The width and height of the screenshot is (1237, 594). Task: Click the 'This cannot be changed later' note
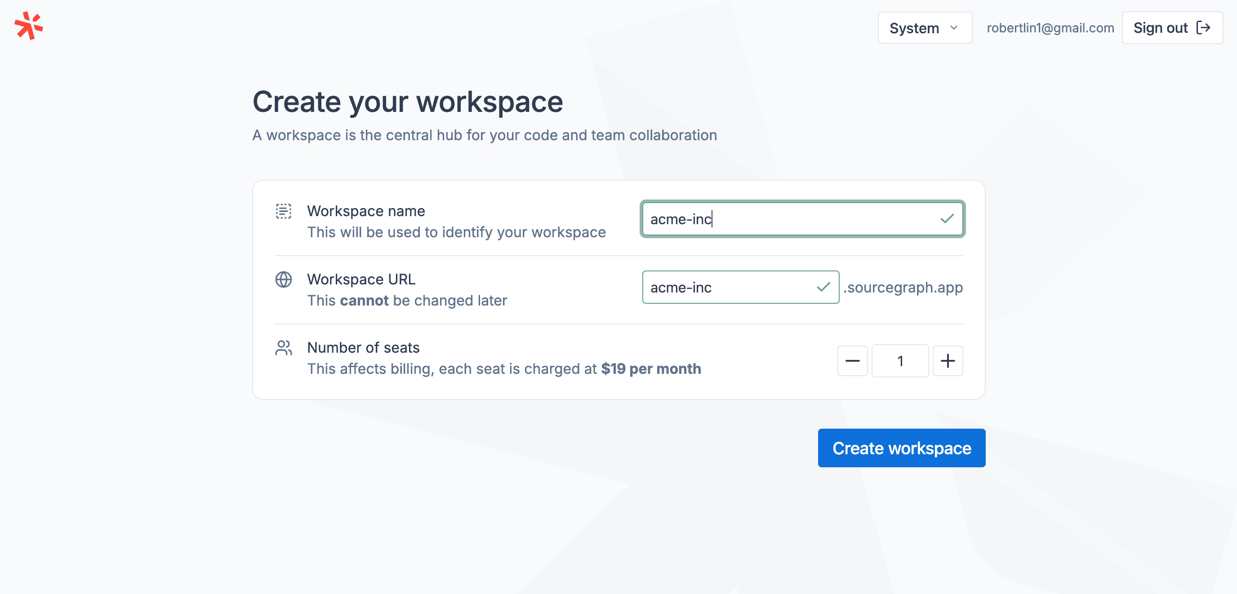pyautogui.click(x=407, y=300)
